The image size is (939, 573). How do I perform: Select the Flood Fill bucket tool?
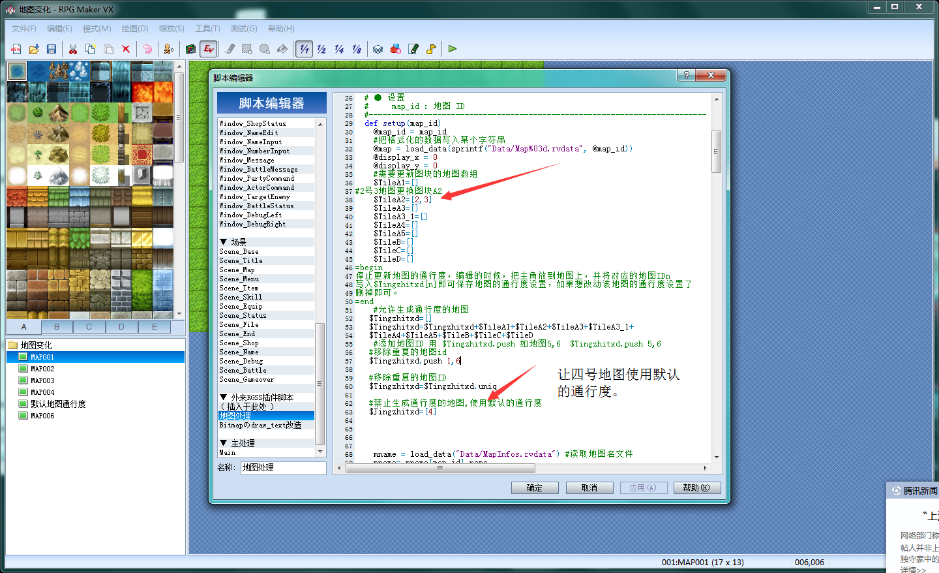tap(282, 49)
